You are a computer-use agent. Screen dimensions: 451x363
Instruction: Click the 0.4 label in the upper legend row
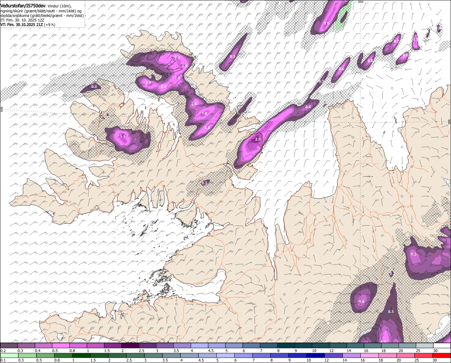coord(37,351)
